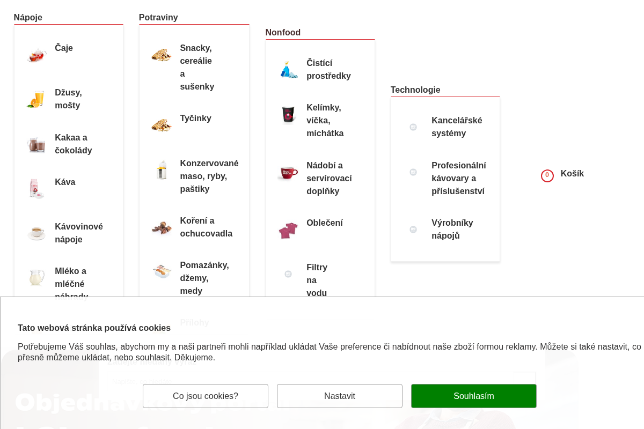Click the canned food icon for Konzervované maso
This screenshot has width=644, height=429.
[x=162, y=170]
